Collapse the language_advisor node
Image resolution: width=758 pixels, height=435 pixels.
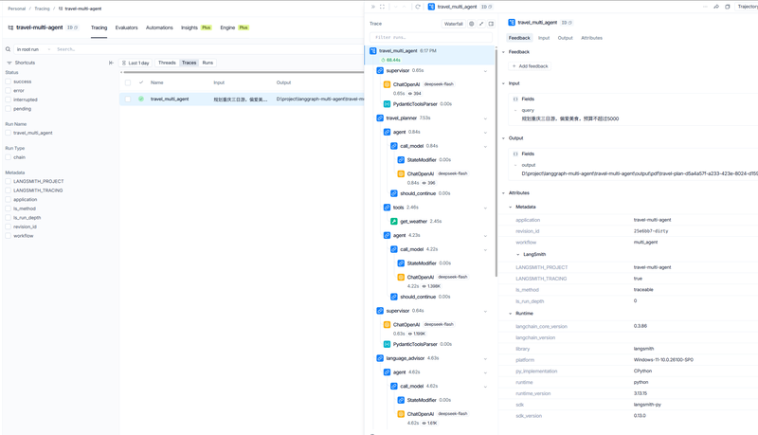[485, 359]
